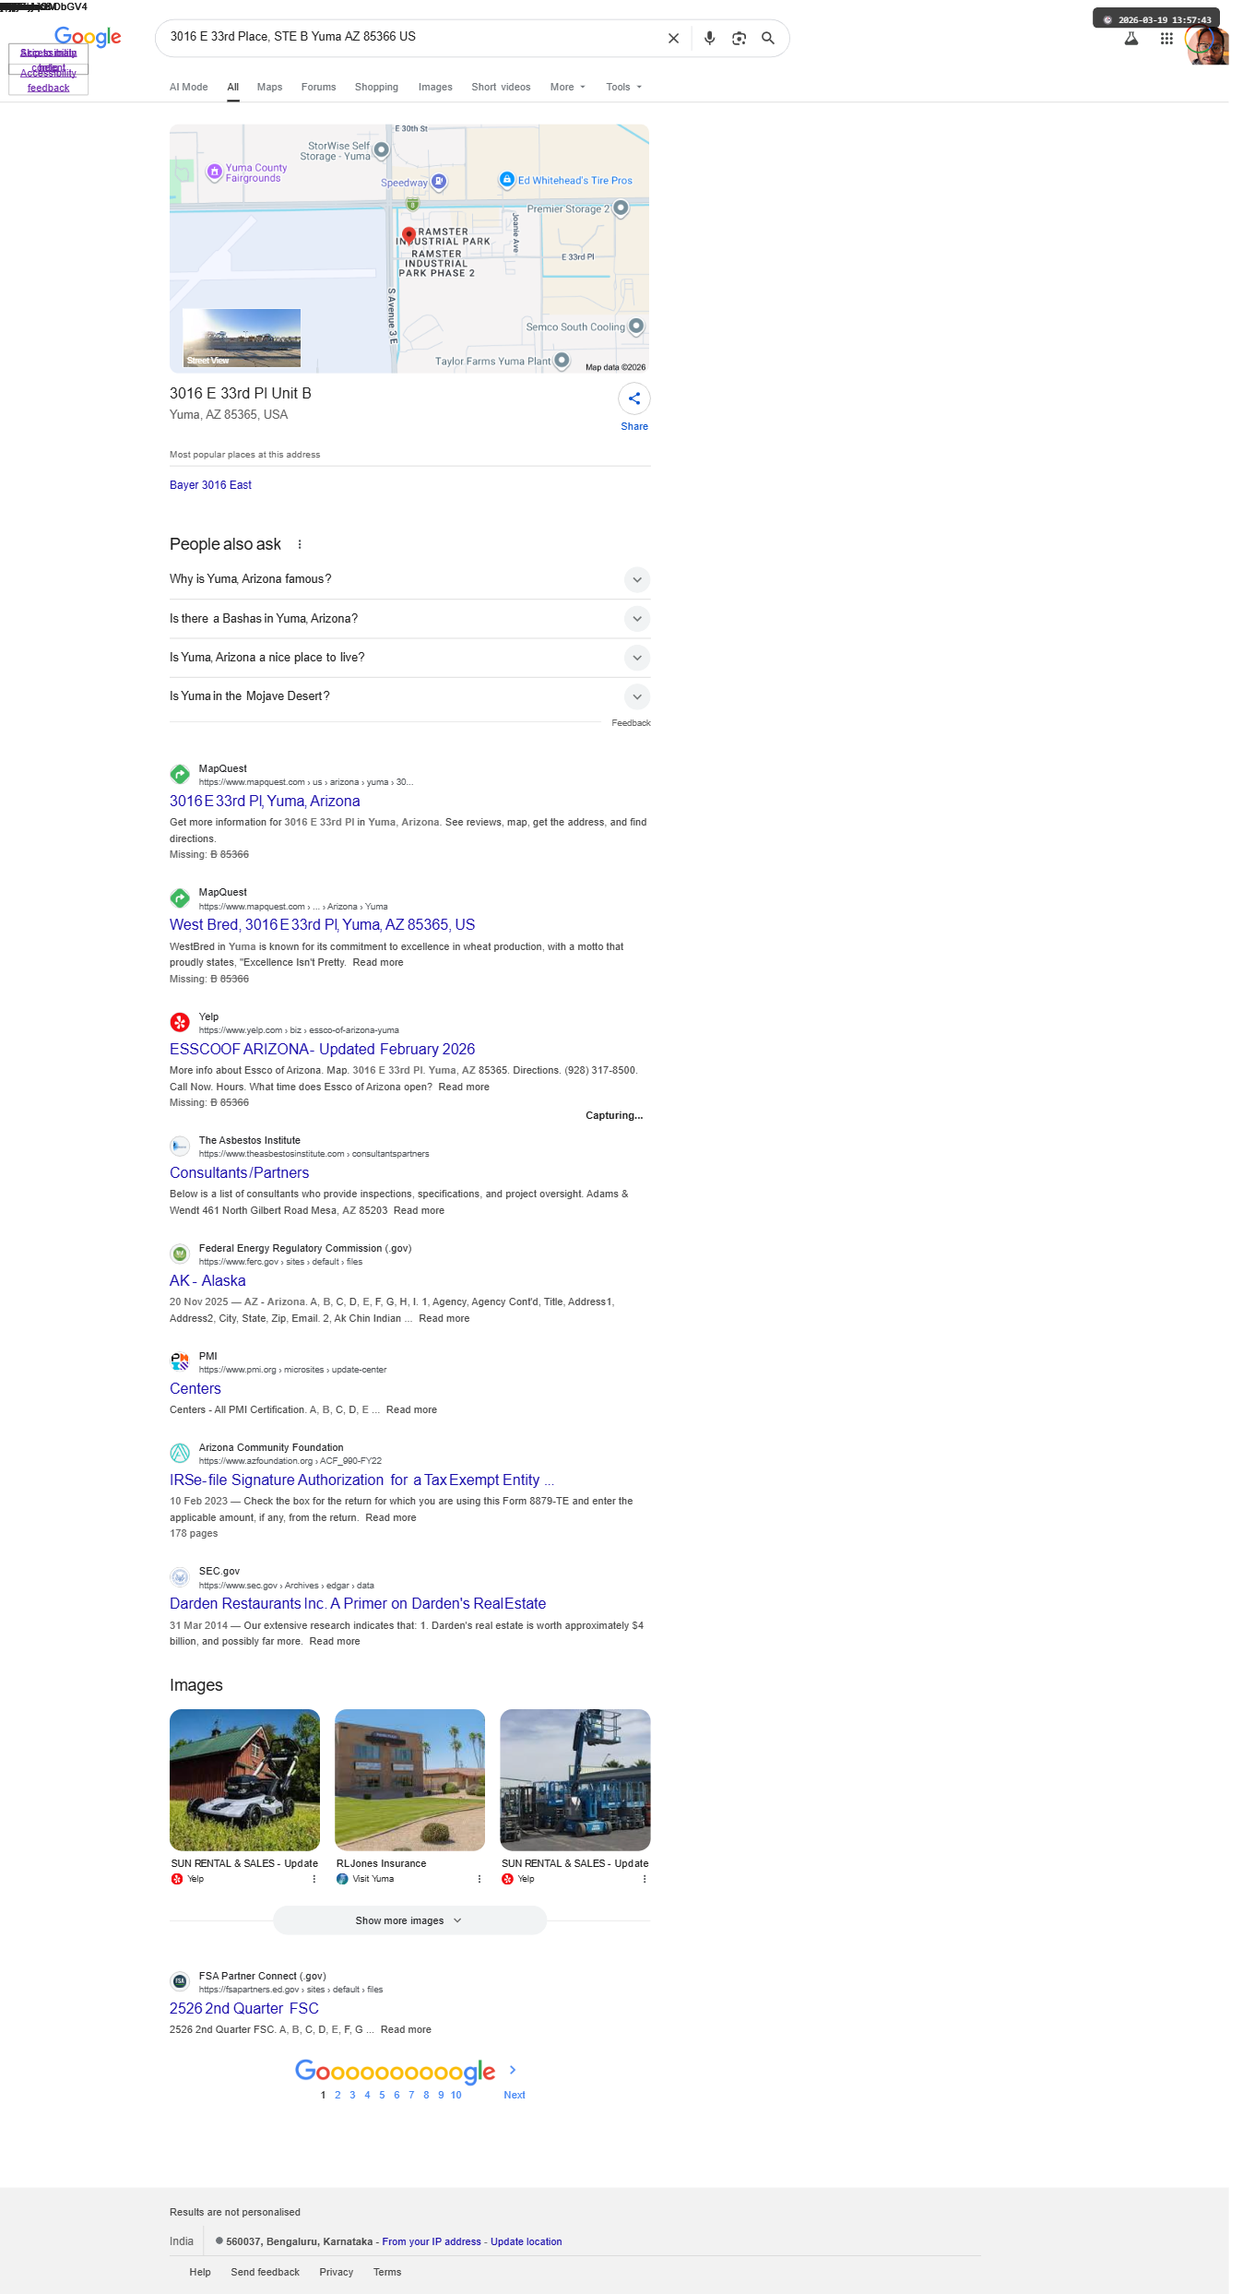Expand Show more images
1243x2294 pixels.
pos(409,1920)
